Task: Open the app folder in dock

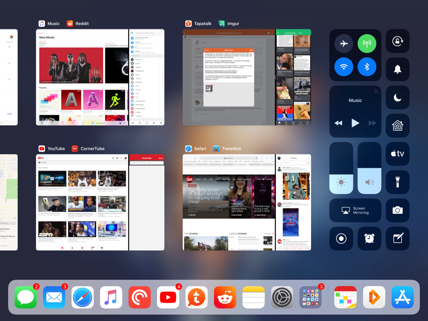Action: 311,297
